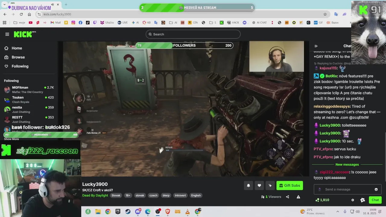Open browser home page button
This screenshot has width=386, height=217.
click(29, 14)
